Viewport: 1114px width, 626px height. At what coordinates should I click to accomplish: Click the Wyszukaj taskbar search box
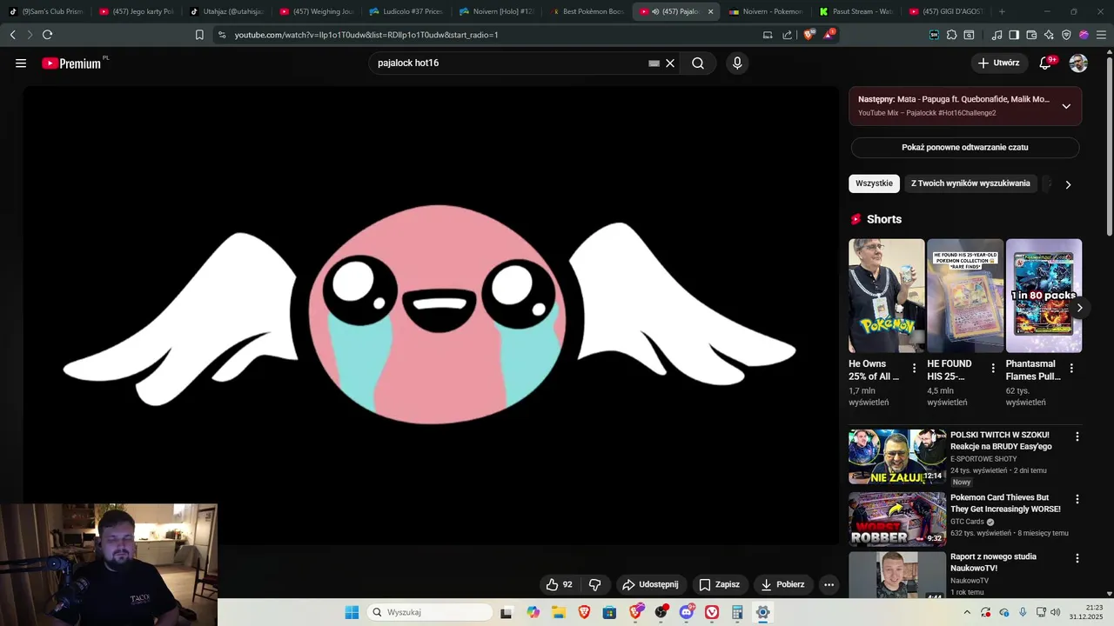[430, 612]
